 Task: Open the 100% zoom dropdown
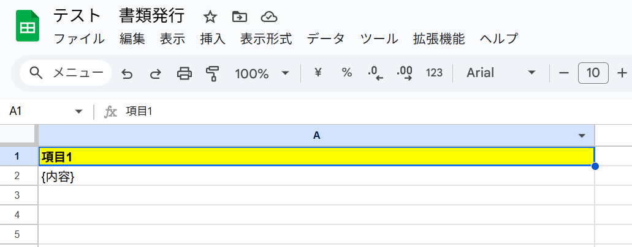click(x=262, y=73)
